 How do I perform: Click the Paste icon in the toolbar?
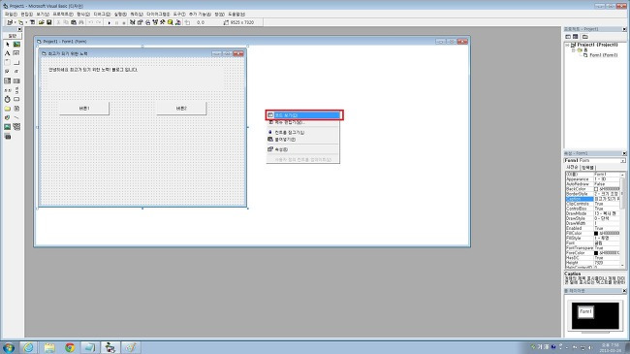(x=74, y=22)
